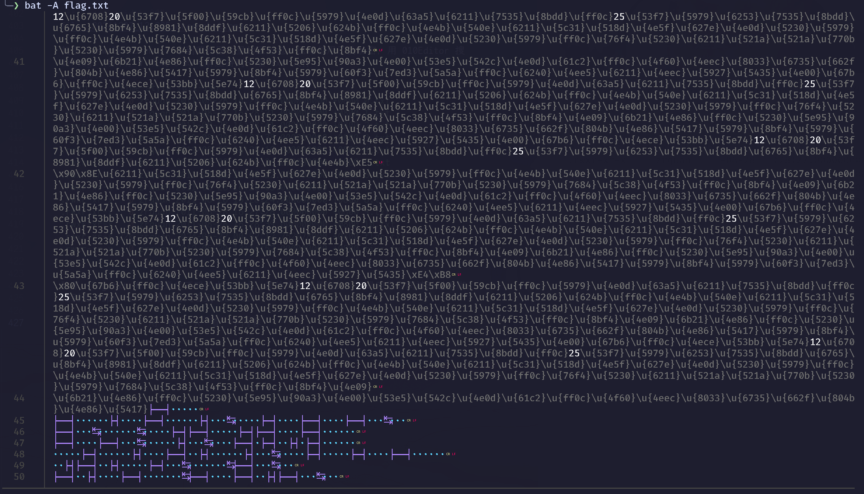Image resolution: width=864 pixels, height=494 pixels.
Task: Select line number 45 in the gutter
Action: 19,420
